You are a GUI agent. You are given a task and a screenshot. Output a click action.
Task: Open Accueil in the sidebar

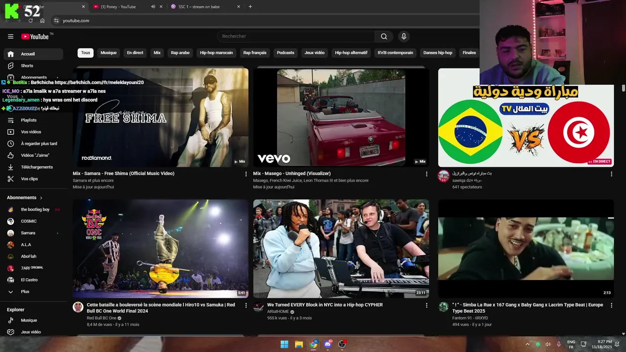(33, 54)
